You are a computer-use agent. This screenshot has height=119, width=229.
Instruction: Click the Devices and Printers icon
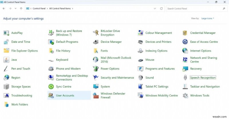click(140, 42)
